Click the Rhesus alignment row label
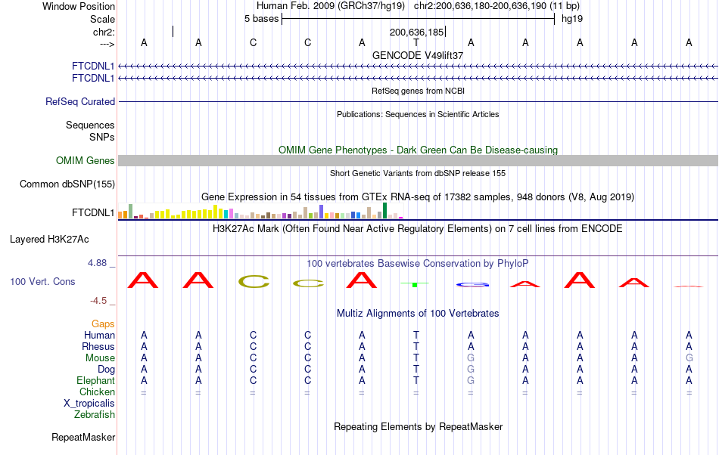This screenshot has height=455, width=719. 98,346
